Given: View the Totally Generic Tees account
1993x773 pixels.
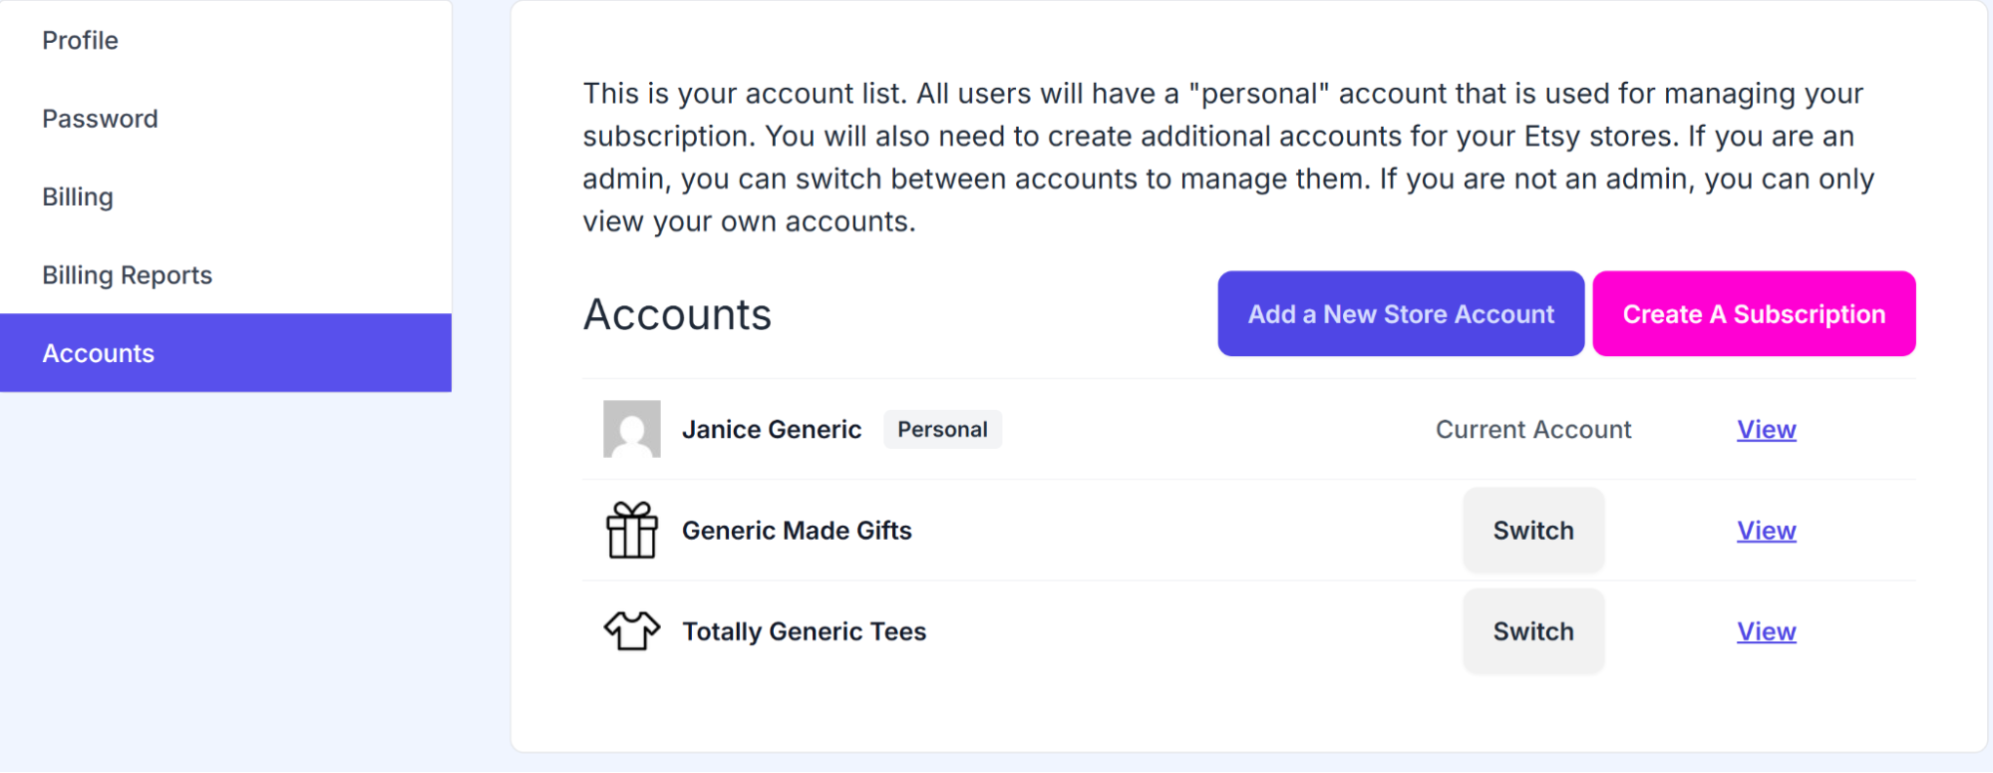Looking at the screenshot, I should (x=1766, y=631).
